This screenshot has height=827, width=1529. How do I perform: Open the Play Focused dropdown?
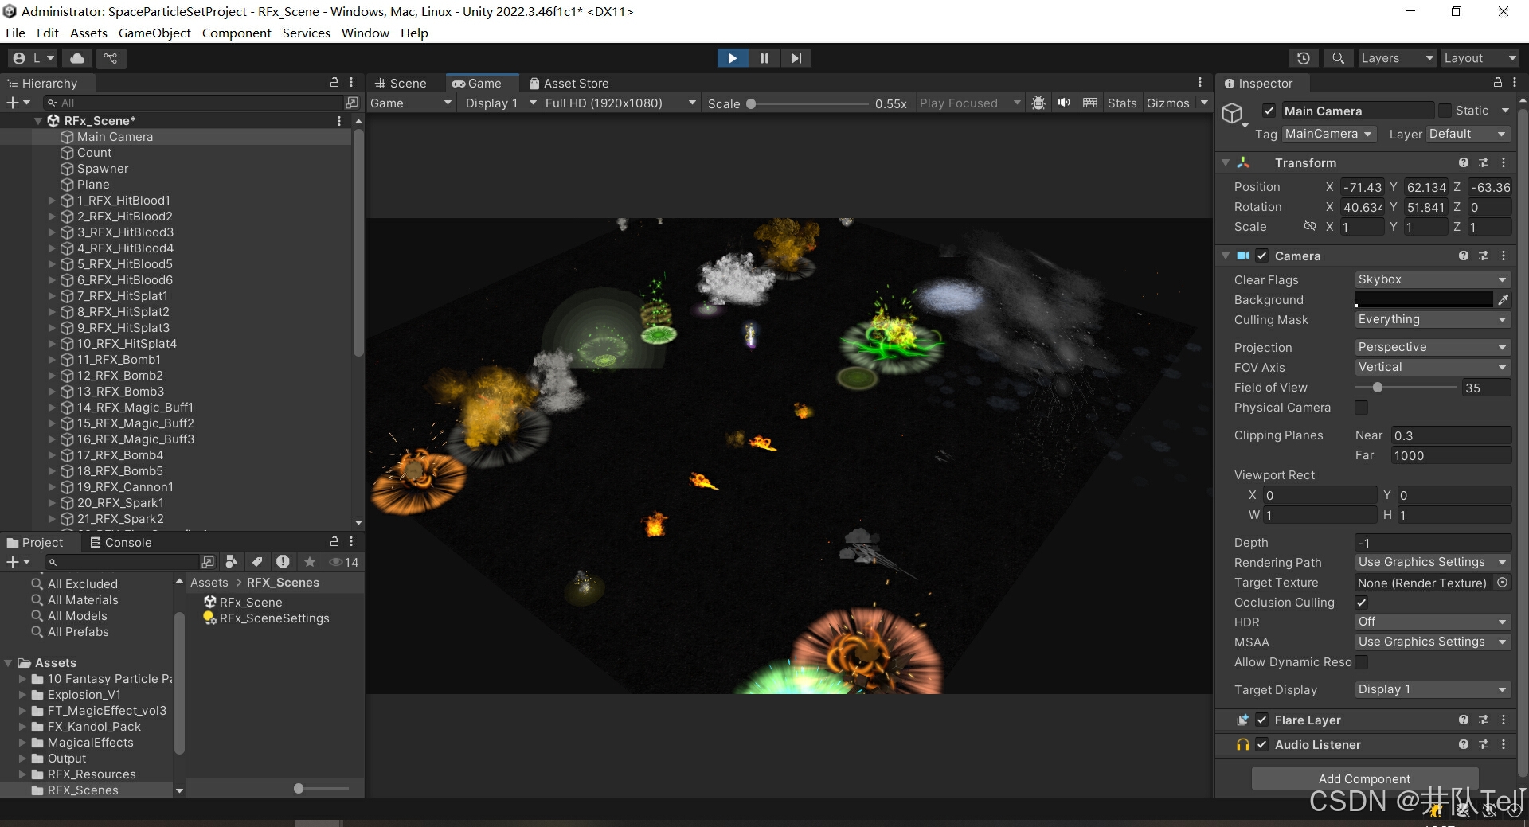(x=969, y=103)
